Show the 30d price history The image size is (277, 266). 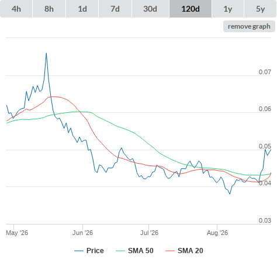[x=150, y=9]
